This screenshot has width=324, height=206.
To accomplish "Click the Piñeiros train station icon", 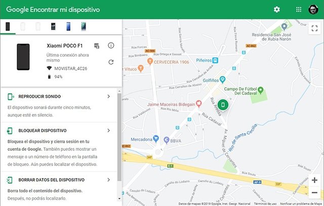I will coord(215,60).
